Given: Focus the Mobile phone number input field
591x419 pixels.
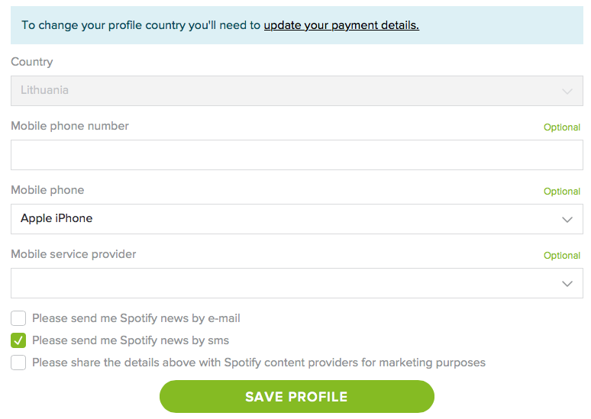Looking at the screenshot, I should pyautogui.click(x=296, y=155).
